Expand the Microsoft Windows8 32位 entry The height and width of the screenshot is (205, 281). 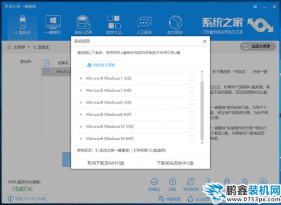(x=81, y=102)
